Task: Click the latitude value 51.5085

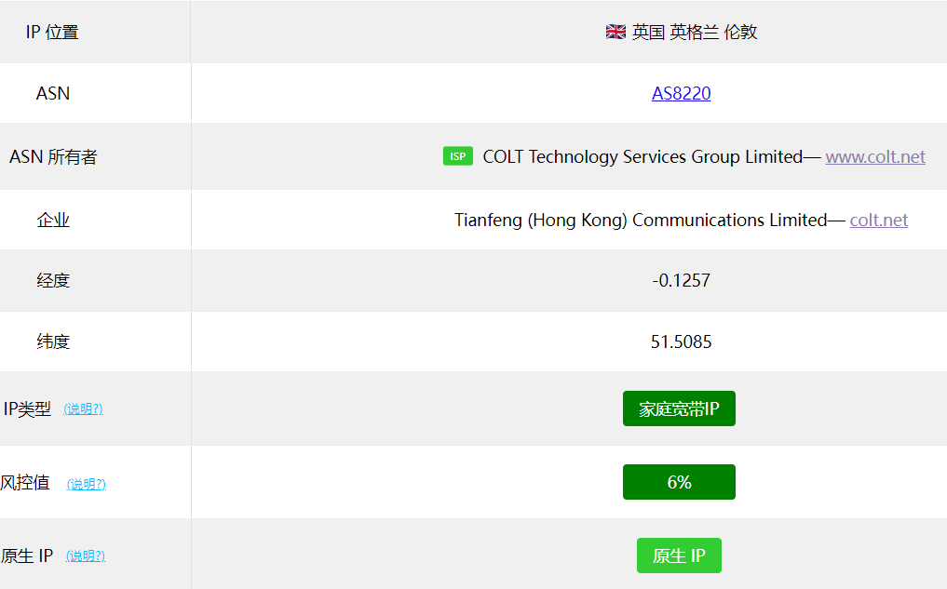Action: (x=681, y=341)
